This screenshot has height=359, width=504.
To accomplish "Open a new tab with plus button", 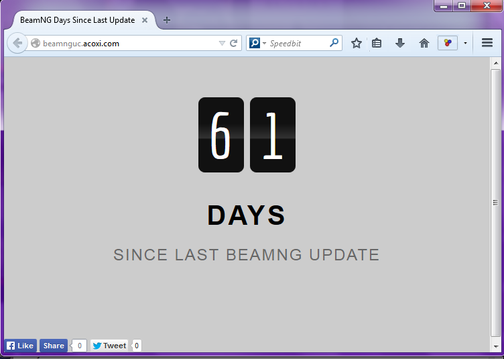I will [x=166, y=20].
